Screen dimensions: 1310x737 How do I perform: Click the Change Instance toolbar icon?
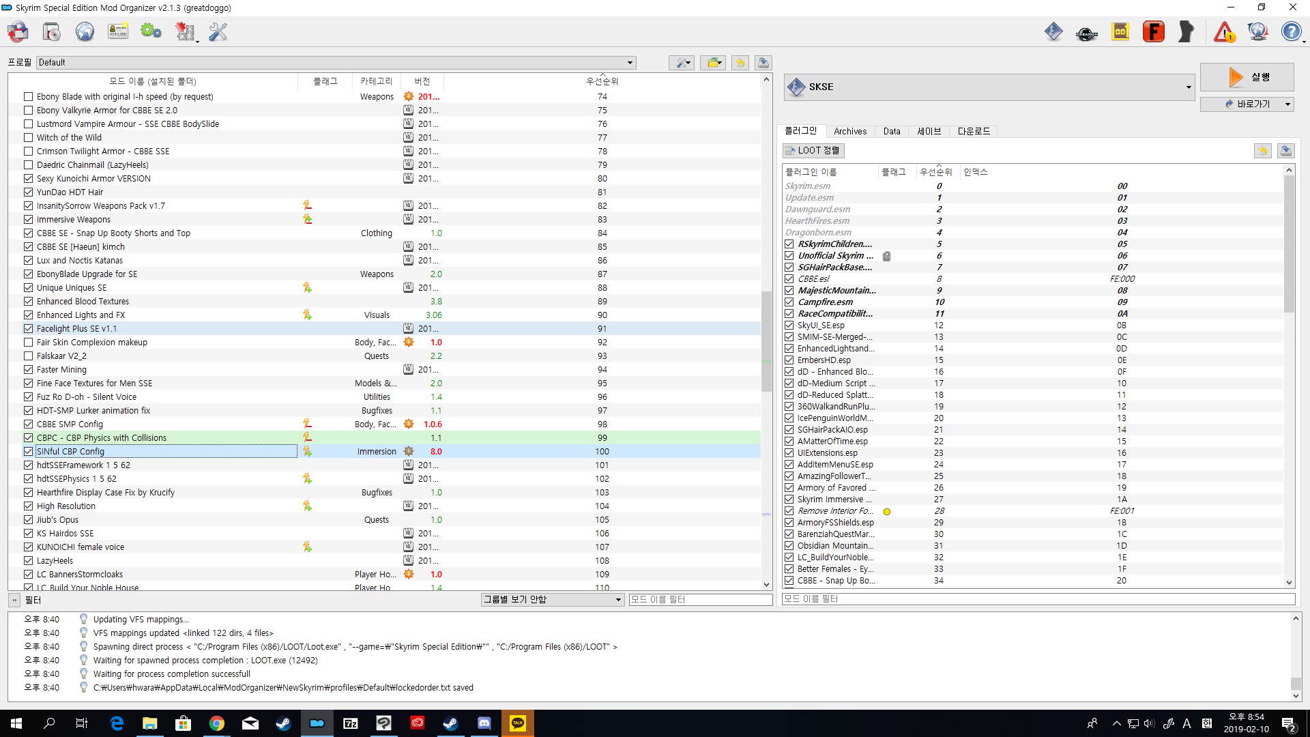[x=18, y=31]
